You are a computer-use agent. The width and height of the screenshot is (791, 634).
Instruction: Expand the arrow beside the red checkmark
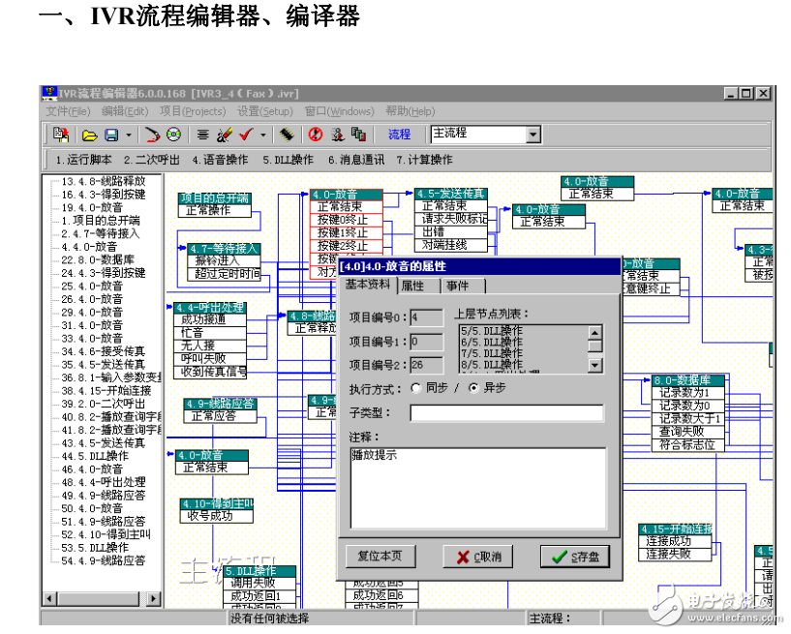pos(262,135)
